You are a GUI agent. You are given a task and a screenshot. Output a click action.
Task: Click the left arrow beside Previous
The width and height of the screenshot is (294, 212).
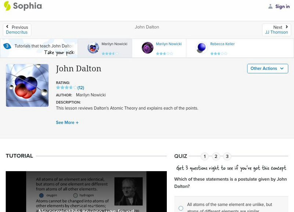[x=7, y=26]
